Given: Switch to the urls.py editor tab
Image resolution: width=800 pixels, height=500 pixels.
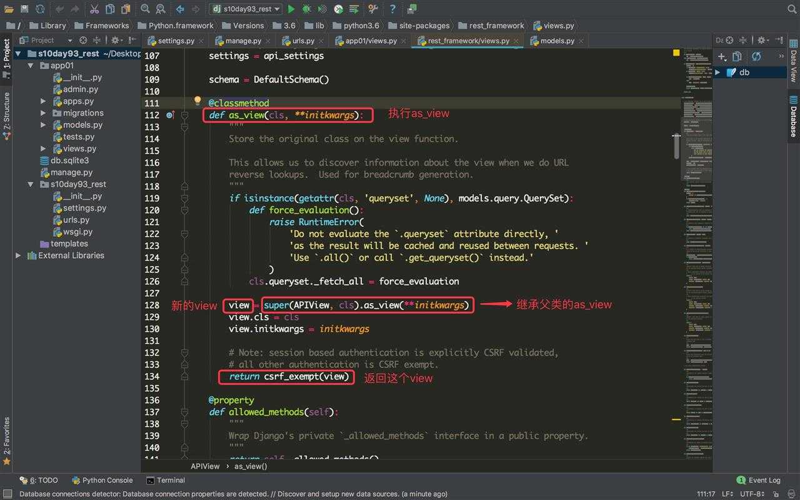Looking at the screenshot, I should coord(302,41).
